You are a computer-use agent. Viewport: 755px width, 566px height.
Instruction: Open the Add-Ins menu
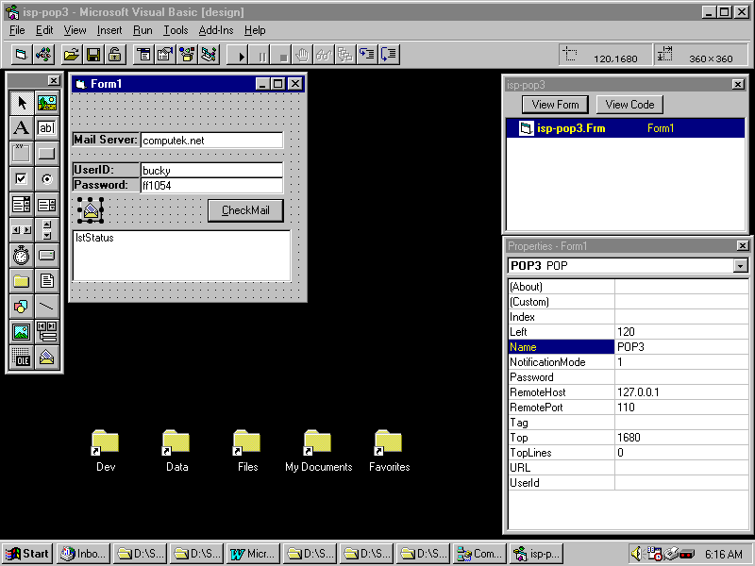[215, 30]
